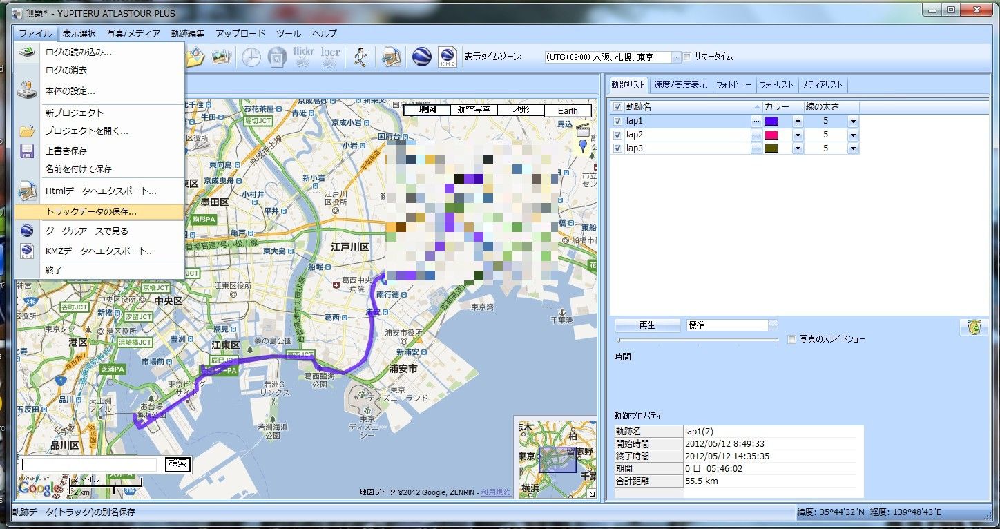The height and width of the screenshot is (529, 1000).
Task: Switch to the フォトリスト tab
Action: [x=777, y=85]
